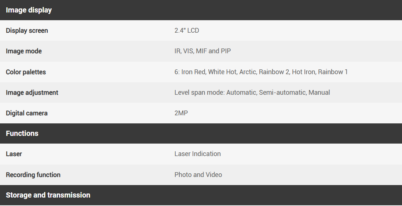This screenshot has width=402, height=206.
Task: Click the Rainbow 1 palette name
Action: (x=333, y=72)
